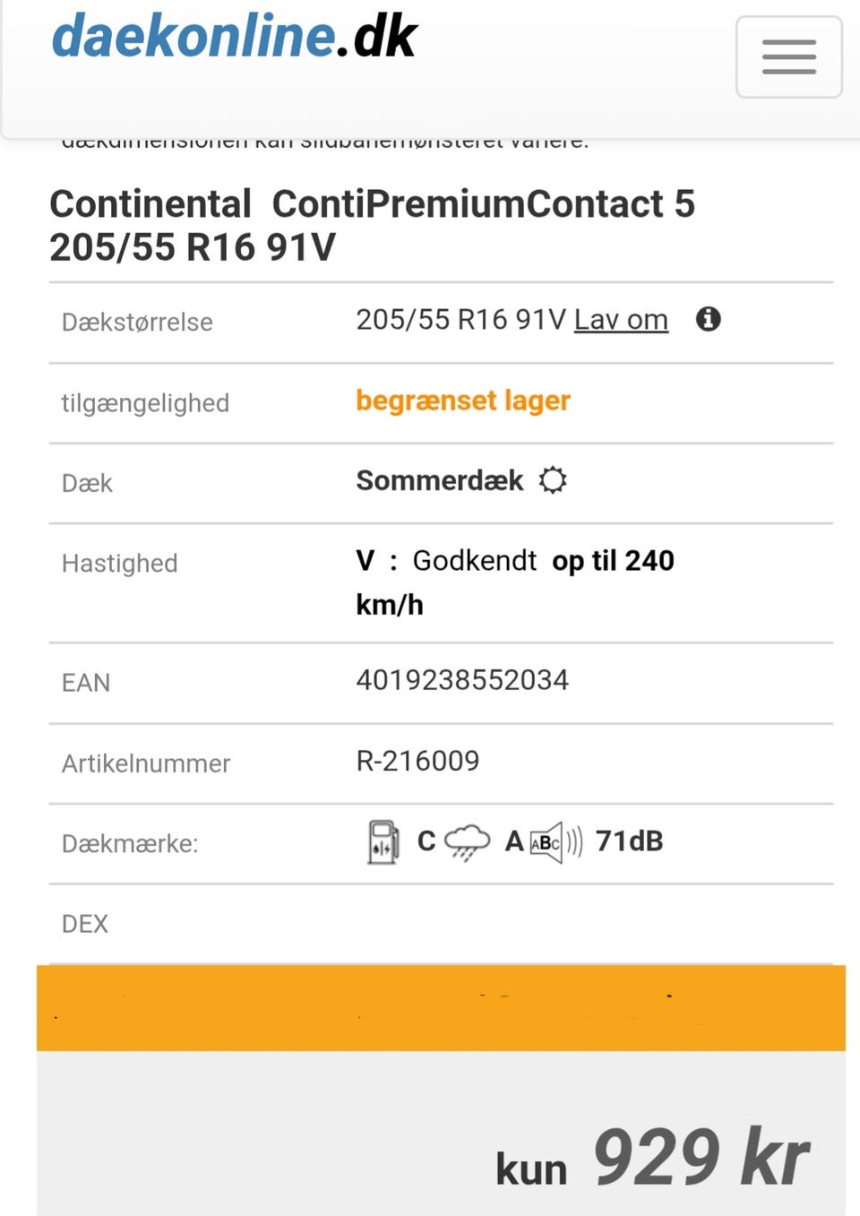860x1216 pixels.
Task: Click the DEX row label
Action: [x=85, y=924]
